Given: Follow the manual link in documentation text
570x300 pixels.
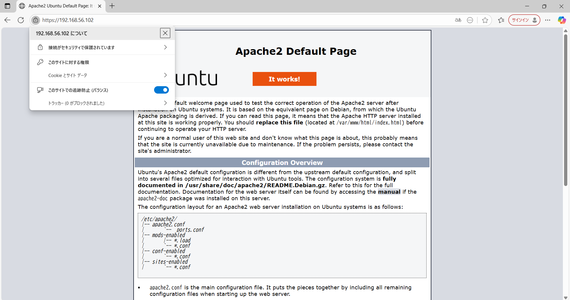Looking at the screenshot, I should coord(389,192).
